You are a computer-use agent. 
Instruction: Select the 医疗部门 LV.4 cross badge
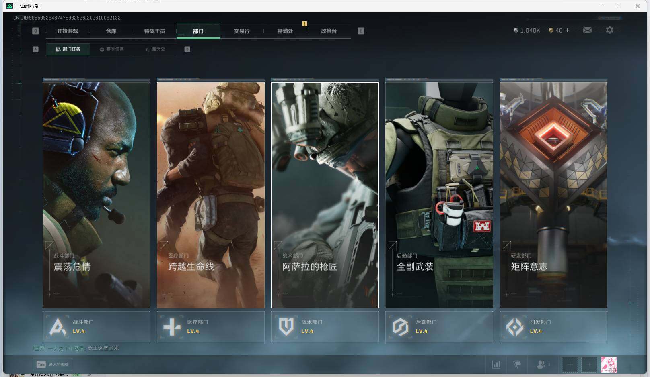point(210,327)
